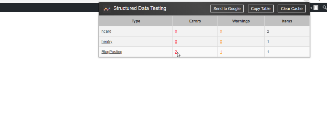Screen dimensions: 327x128
Task: Click the hcard errors count link
Action: pyautogui.click(x=176, y=31)
